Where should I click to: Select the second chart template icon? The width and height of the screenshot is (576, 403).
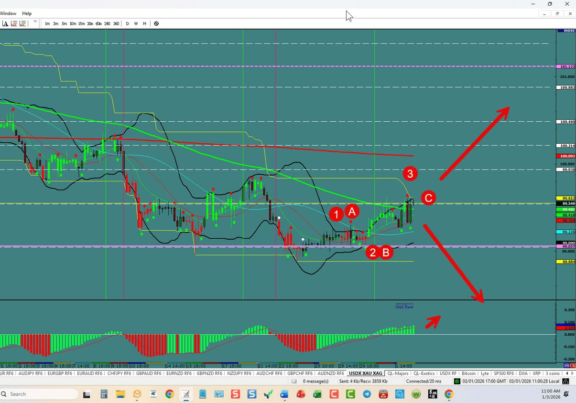22,23
